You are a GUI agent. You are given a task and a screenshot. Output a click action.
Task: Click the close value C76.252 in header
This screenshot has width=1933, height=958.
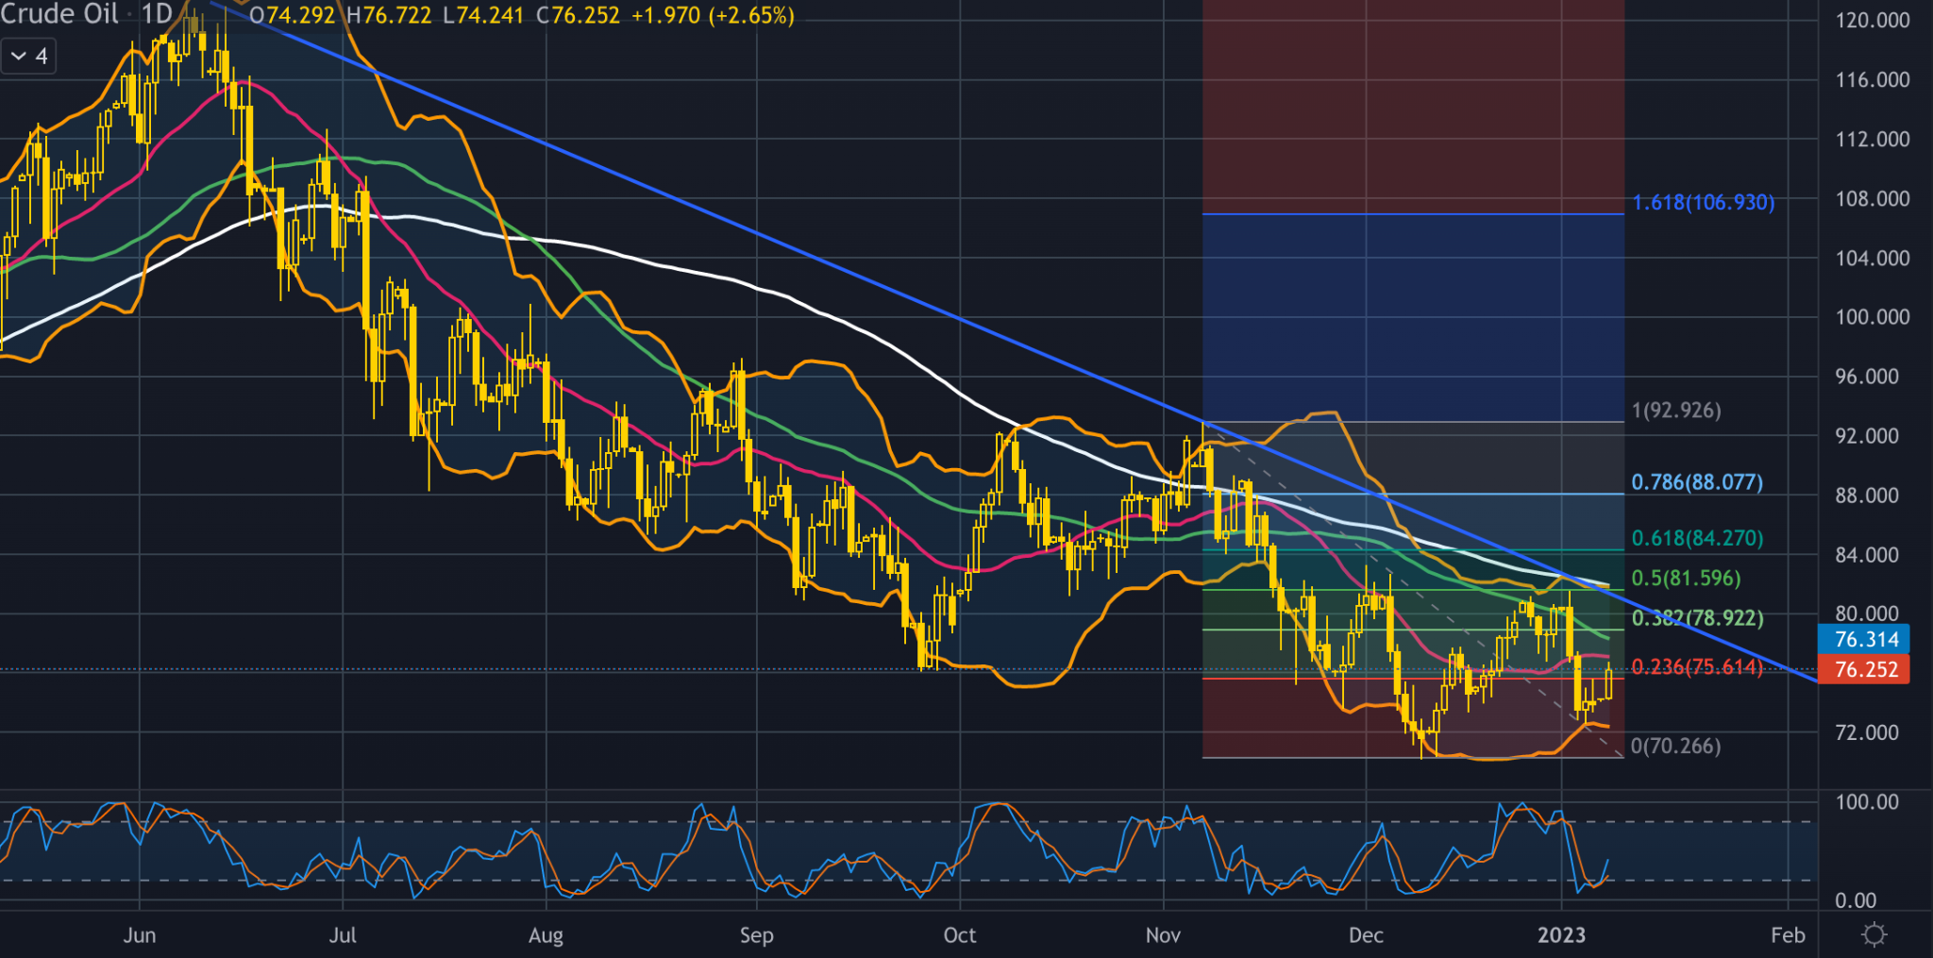(578, 16)
